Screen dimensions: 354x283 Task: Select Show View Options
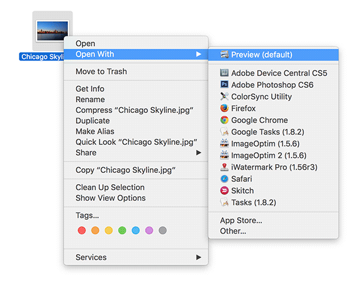[x=136, y=198]
